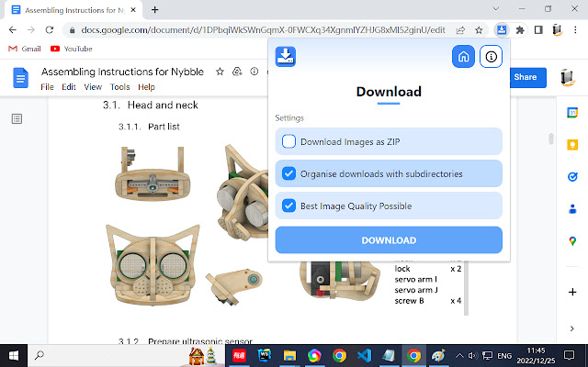This screenshot has height=367, width=588.
Task: Open Visual Studio Code from taskbar
Action: (x=364, y=355)
